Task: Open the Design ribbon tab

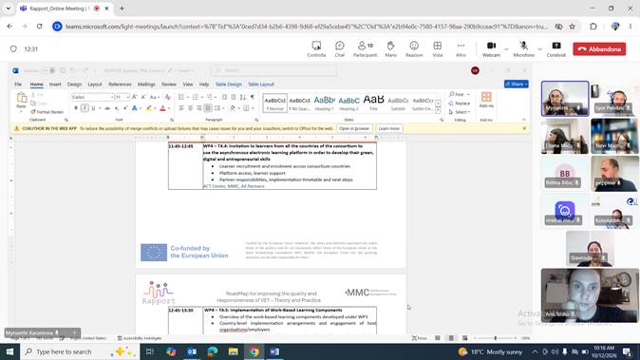Action: [74, 85]
